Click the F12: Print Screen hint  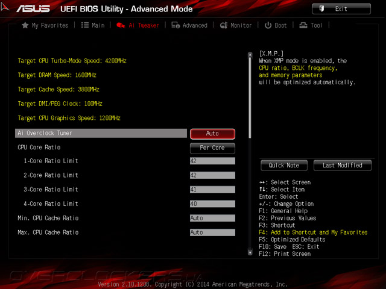(x=285, y=254)
